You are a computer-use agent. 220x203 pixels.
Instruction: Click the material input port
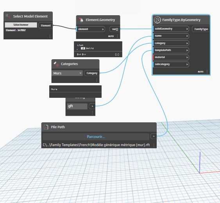[x=171, y=57]
